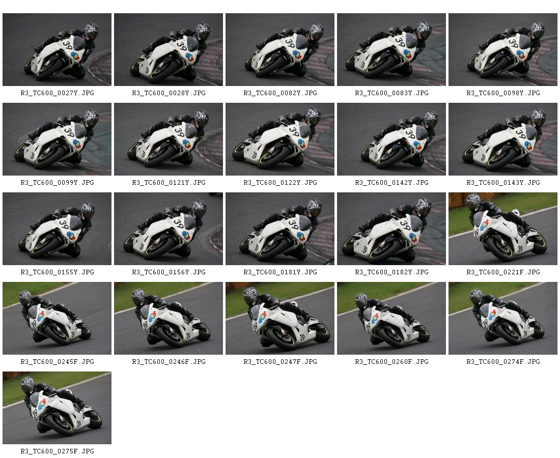The width and height of the screenshot is (560, 458).
Task: Open thumbnail R3_TC600_0260F.JPG
Action: 391,319
